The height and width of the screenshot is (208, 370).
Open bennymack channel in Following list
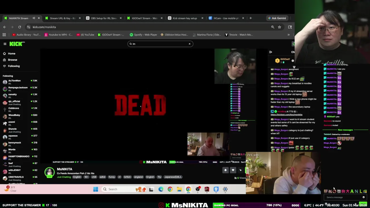[20, 144]
